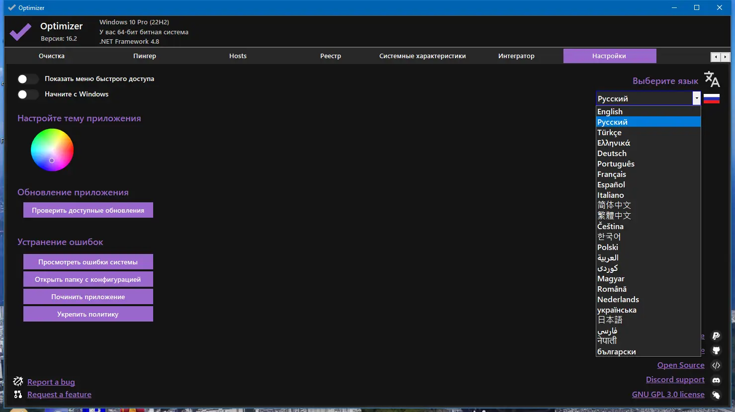Pick Français in the language list
The image size is (735, 412).
coord(648,174)
